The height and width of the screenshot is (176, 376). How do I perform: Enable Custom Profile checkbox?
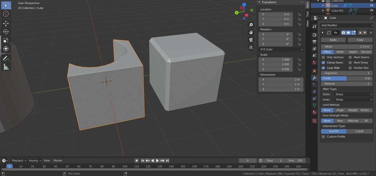pos(323,137)
